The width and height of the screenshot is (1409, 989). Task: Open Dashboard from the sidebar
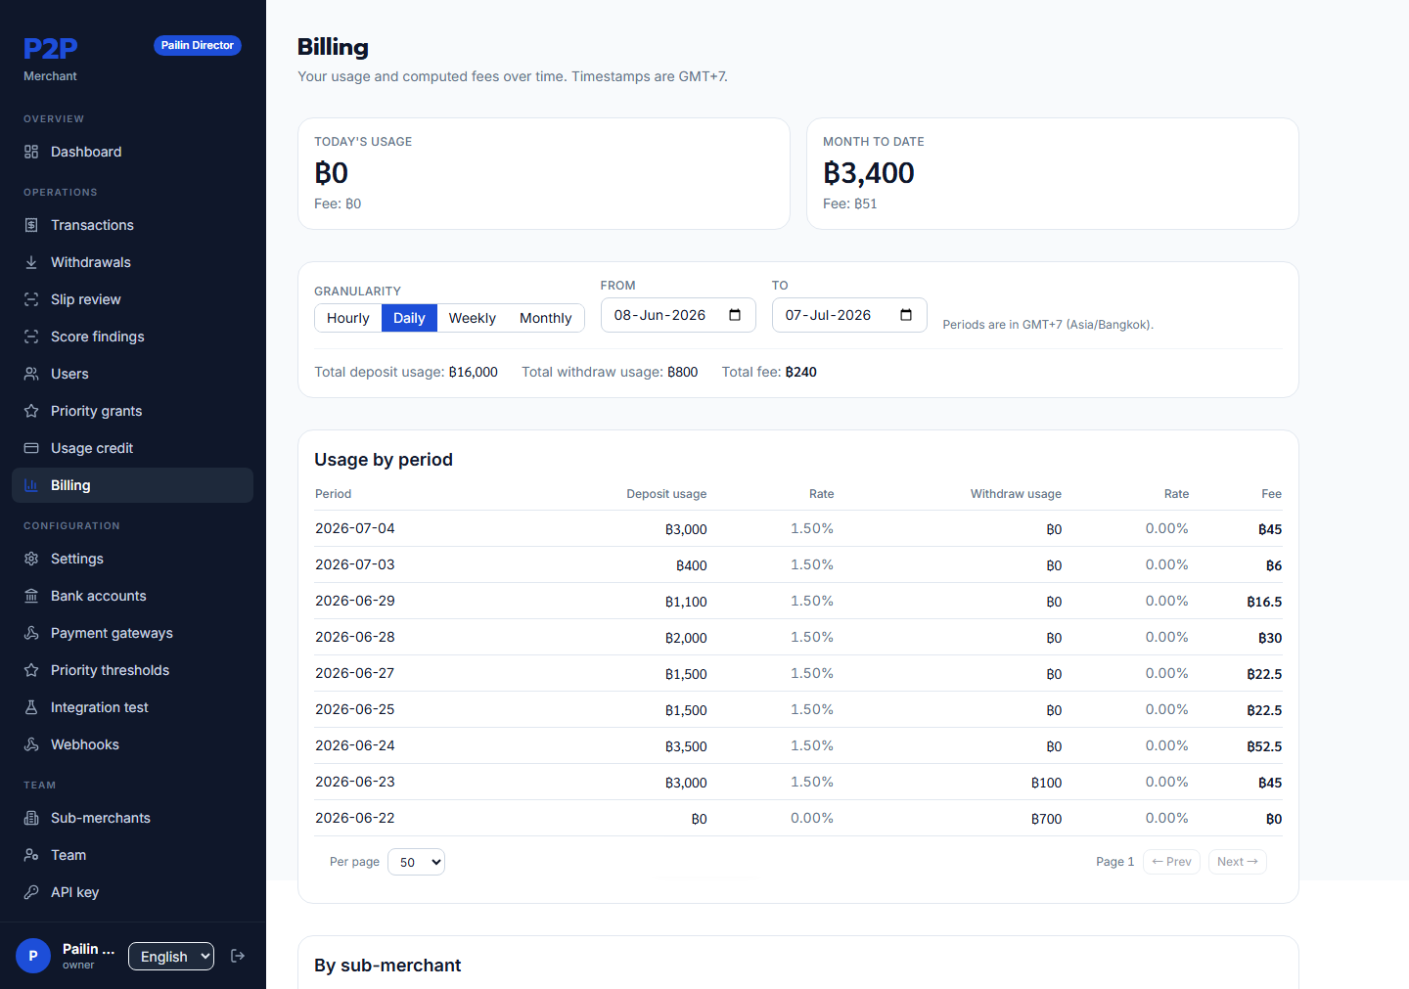pos(133,152)
